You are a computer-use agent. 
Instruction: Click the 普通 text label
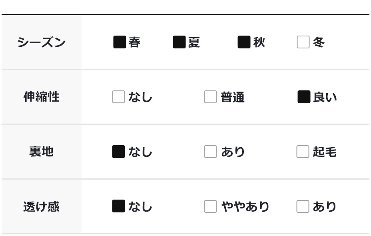point(233,97)
